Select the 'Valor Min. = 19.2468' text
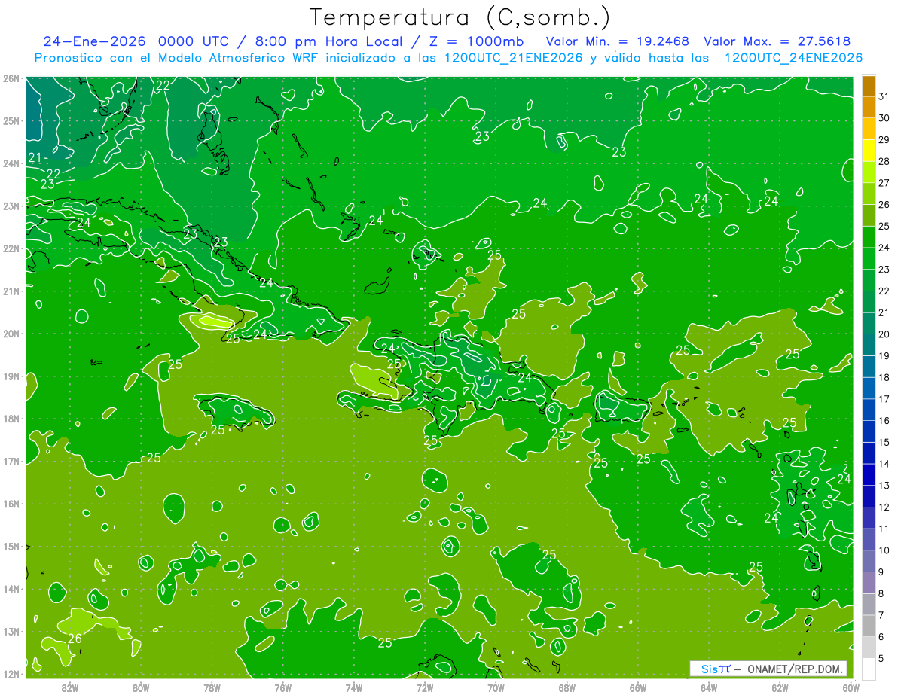This screenshot has height=698, width=904. pos(617,41)
